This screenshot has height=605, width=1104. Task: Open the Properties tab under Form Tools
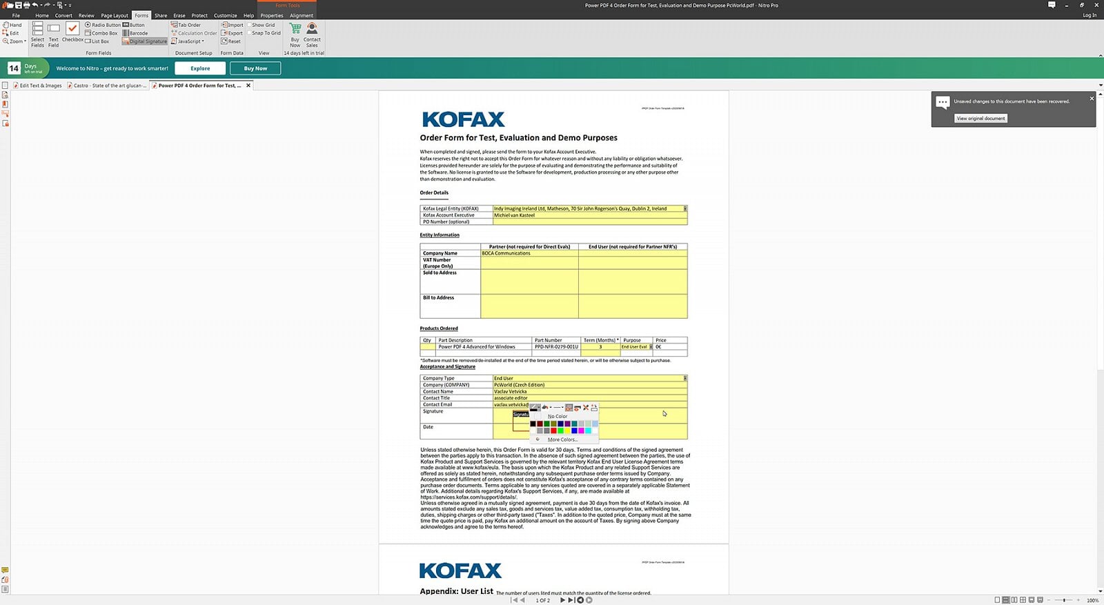[272, 15]
